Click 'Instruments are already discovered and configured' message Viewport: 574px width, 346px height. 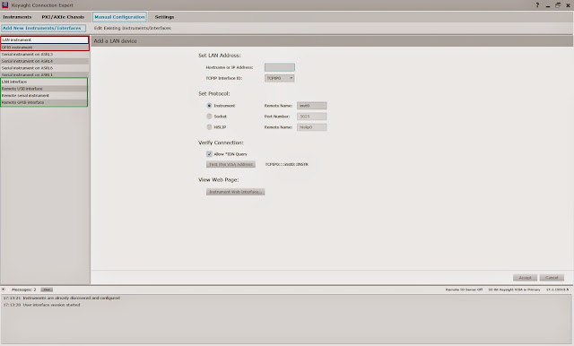[72, 298]
